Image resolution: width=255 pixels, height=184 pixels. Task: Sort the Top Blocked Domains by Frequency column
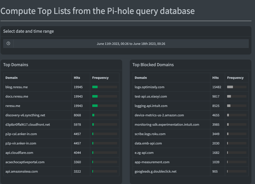point(235,78)
